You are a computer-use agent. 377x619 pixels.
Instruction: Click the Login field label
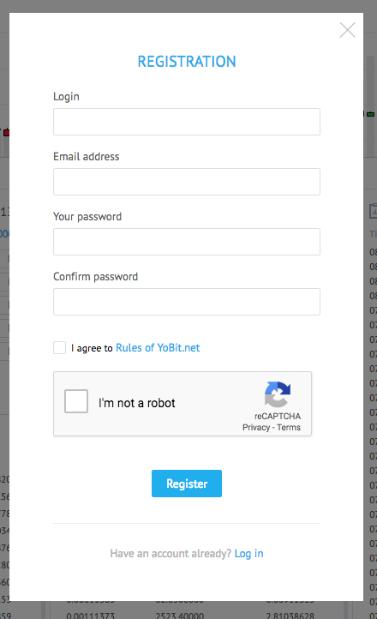pyautogui.click(x=66, y=97)
